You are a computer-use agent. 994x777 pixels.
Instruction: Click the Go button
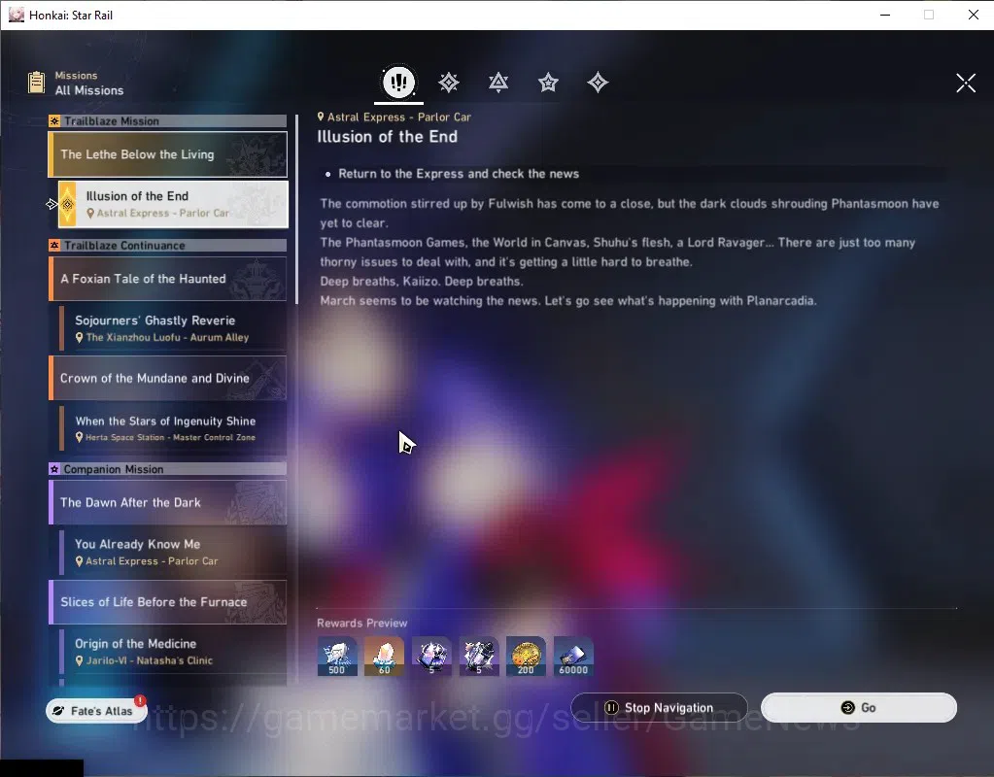[858, 707]
